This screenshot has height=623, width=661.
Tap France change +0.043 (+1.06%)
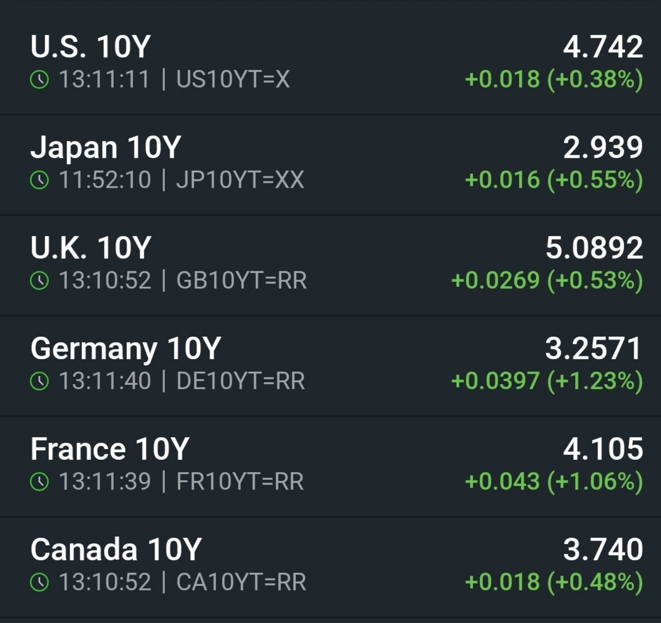tap(554, 482)
